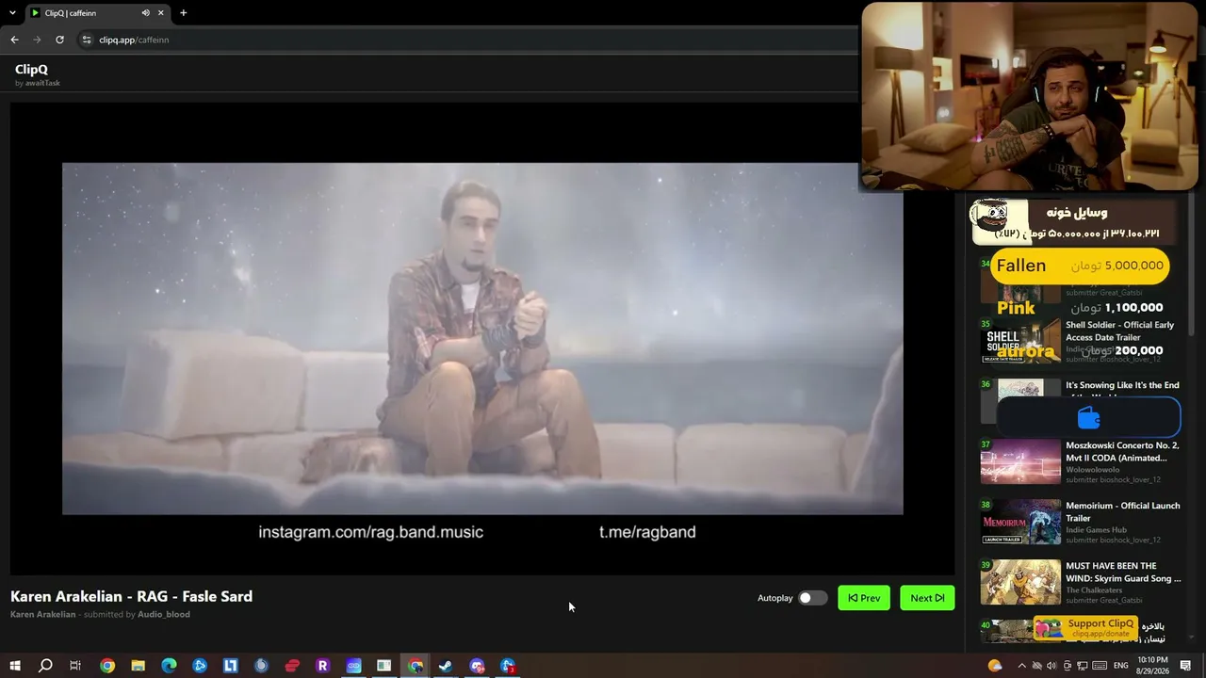Click the Karen Arakelian channel name
Viewport: 1206px width, 678px height.
coord(42,614)
